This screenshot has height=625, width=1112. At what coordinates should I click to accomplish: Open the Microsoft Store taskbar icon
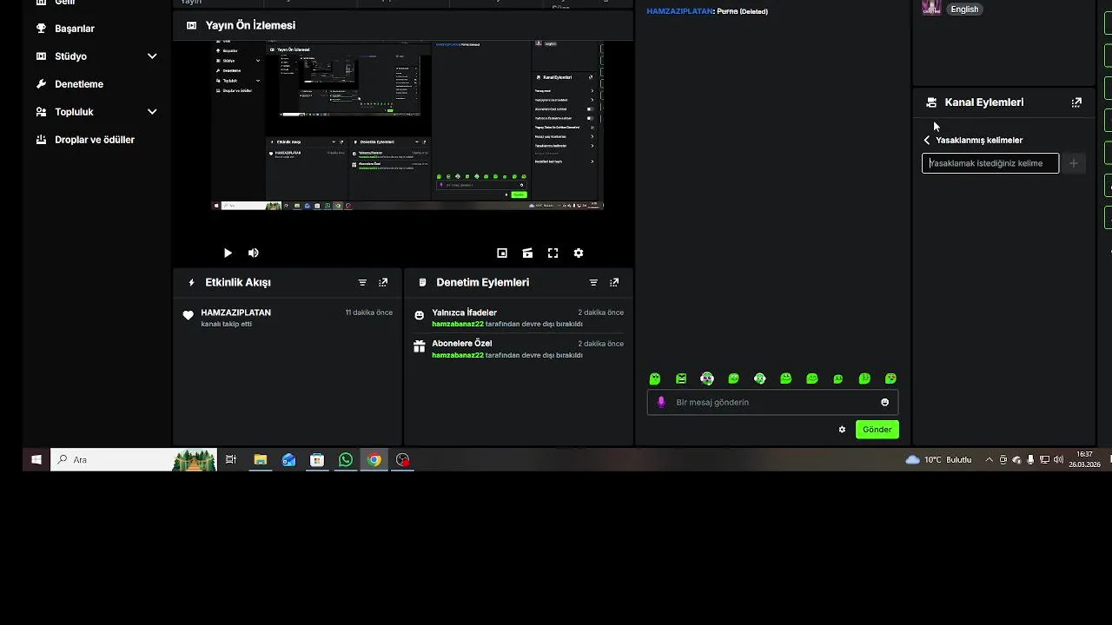317,460
